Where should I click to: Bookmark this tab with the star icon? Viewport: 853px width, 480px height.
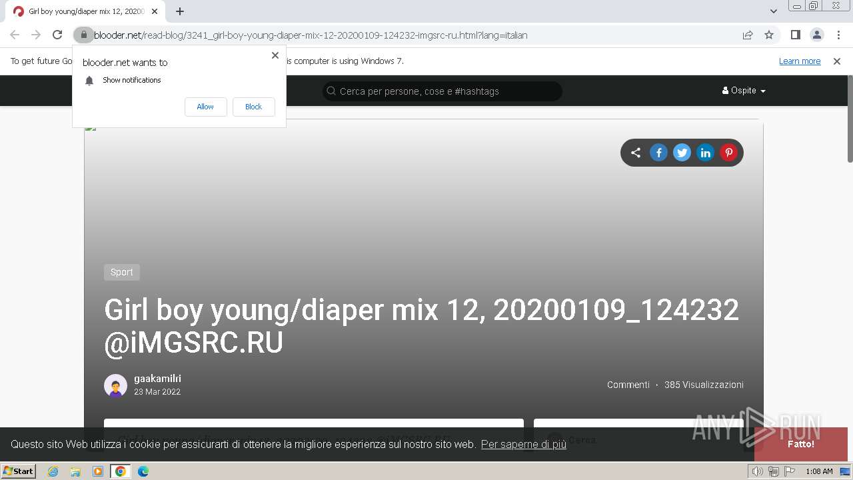(769, 35)
